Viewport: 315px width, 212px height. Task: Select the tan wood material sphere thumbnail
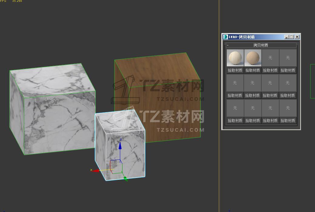[x=253, y=58]
